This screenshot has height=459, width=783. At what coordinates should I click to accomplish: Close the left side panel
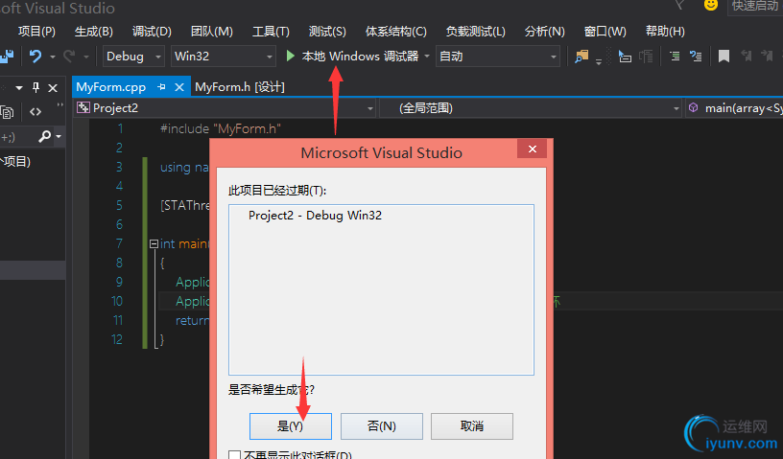click(53, 88)
